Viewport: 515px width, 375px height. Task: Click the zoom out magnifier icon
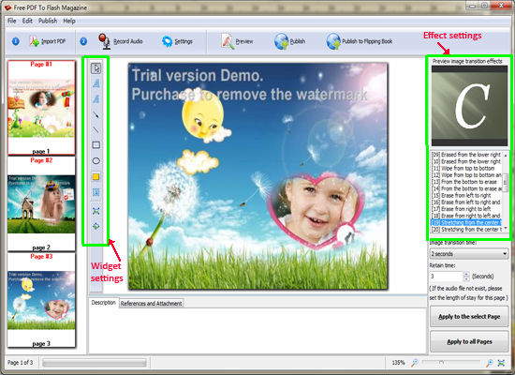pyautogui.click(x=415, y=363)
